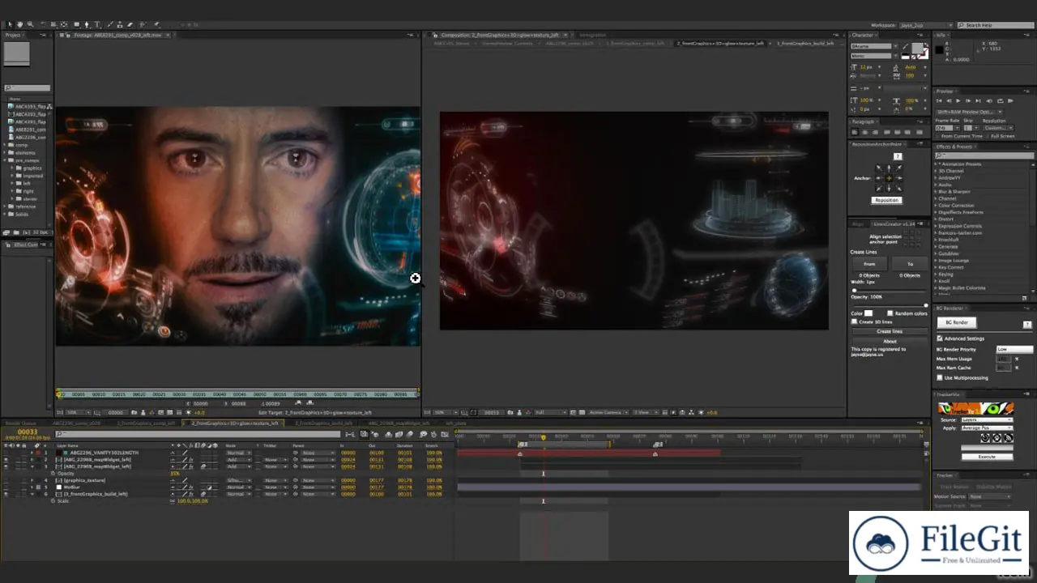Open help '?' in RepositionAnchorPoint panel
The image size is (1037, 583).
coord(898,156)
